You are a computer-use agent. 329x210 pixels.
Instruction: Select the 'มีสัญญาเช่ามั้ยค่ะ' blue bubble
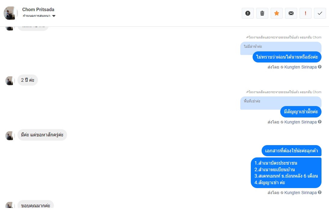tap(301, 112)
